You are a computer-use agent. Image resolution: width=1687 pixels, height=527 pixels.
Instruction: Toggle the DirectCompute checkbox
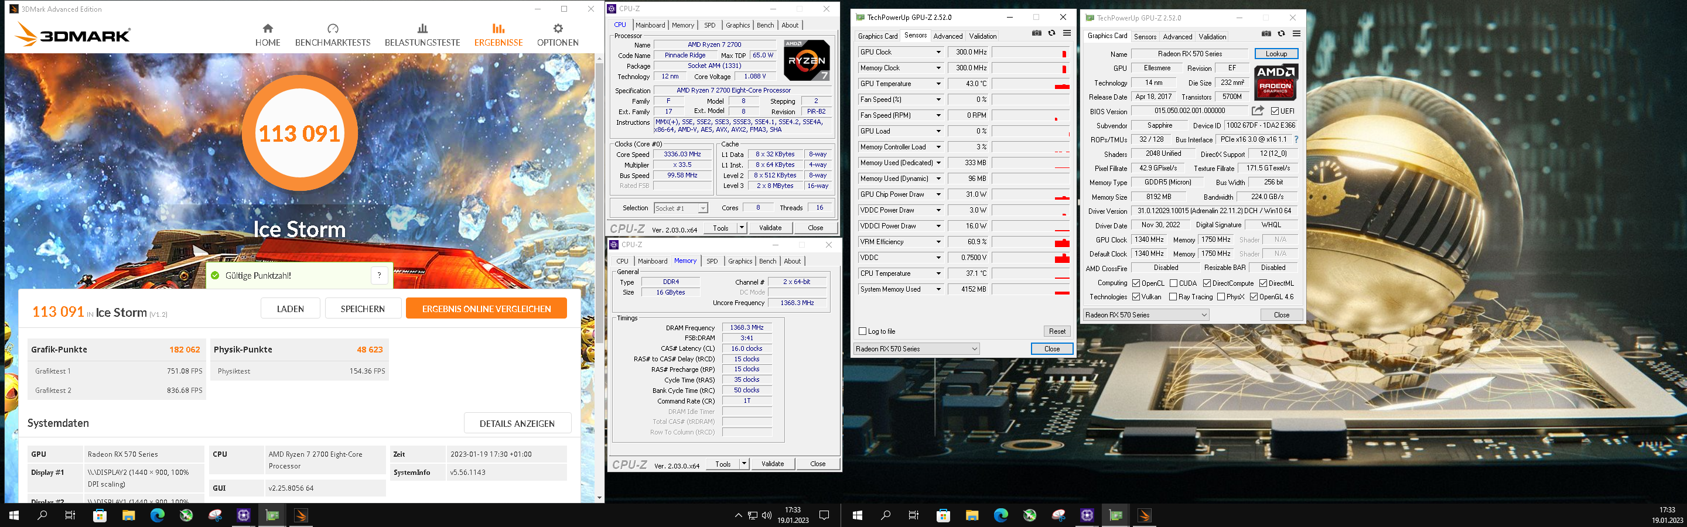1207,283
